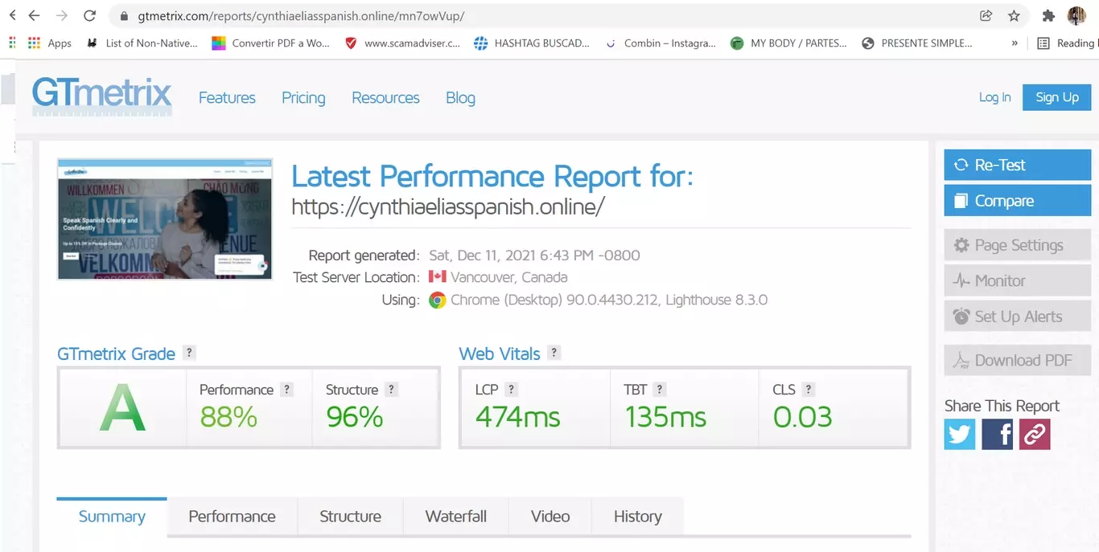Viewport: 1099px width, 552px height.
Task: Click the 474ms LCP value
Action: click(x=517, y=417)
